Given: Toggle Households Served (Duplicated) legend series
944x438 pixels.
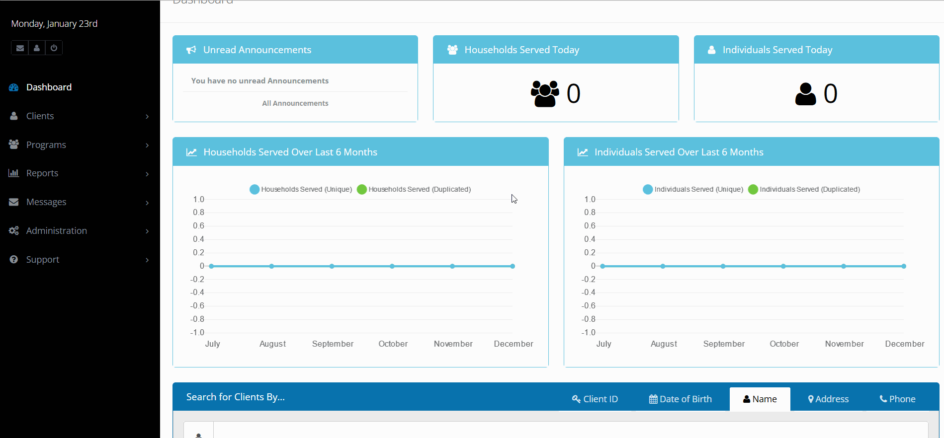Looking at the screenshot, I should pos(414,189).
